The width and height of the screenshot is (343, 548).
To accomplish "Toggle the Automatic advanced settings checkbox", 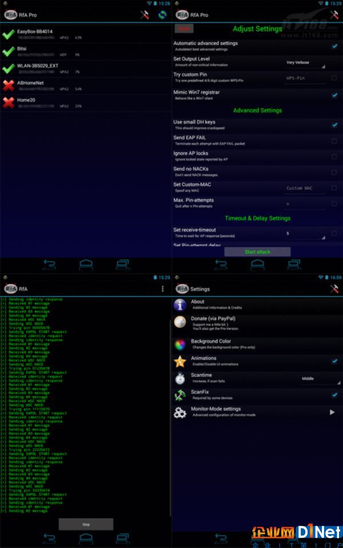I will tap(334, 46).
